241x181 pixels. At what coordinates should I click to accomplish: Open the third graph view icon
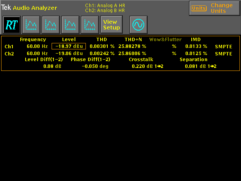pos(70,25)
